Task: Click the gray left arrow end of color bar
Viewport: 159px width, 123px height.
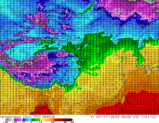Action: (x=6, y=120)
